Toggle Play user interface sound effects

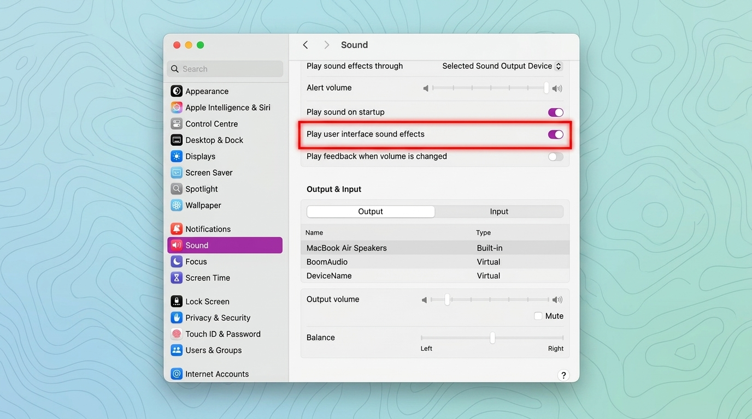point(556,135)
